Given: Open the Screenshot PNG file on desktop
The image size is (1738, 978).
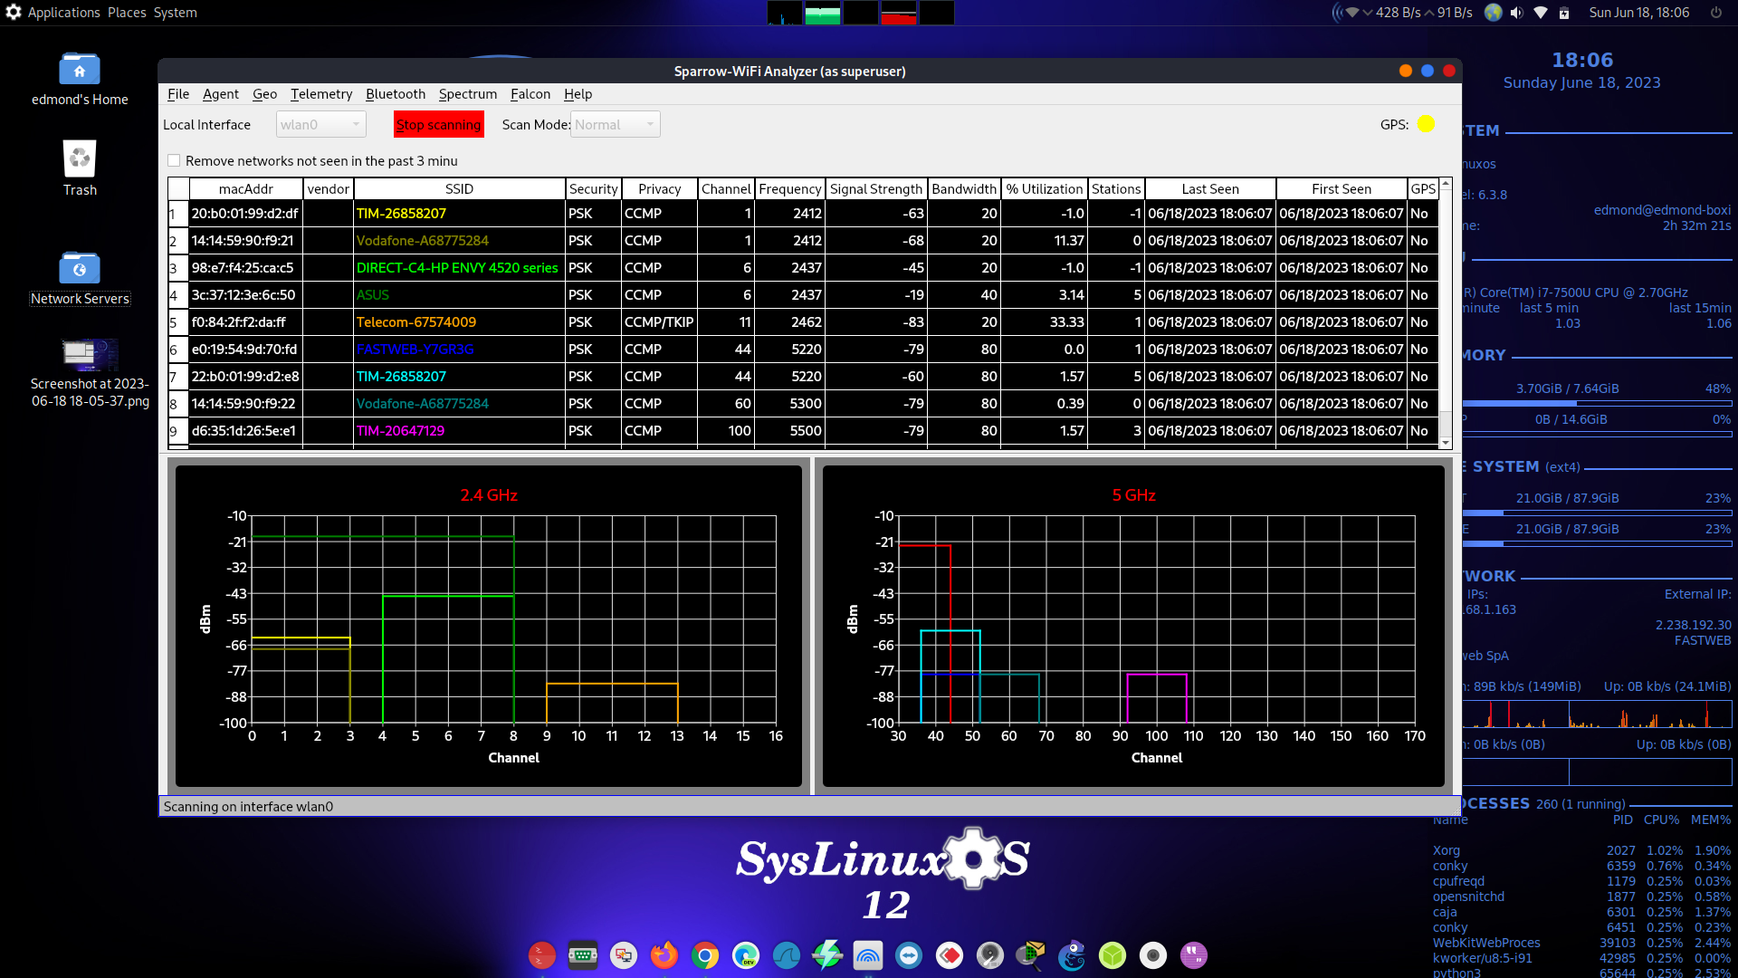Looking at the screenshot, I should pyautogui.click(x=90, y=373).
